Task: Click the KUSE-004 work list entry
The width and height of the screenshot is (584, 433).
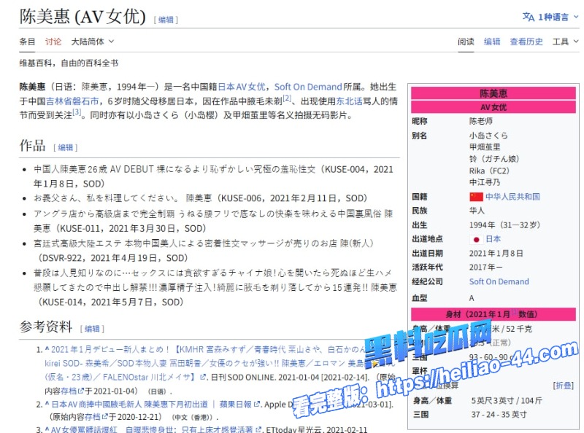Action: click(213, 176)
